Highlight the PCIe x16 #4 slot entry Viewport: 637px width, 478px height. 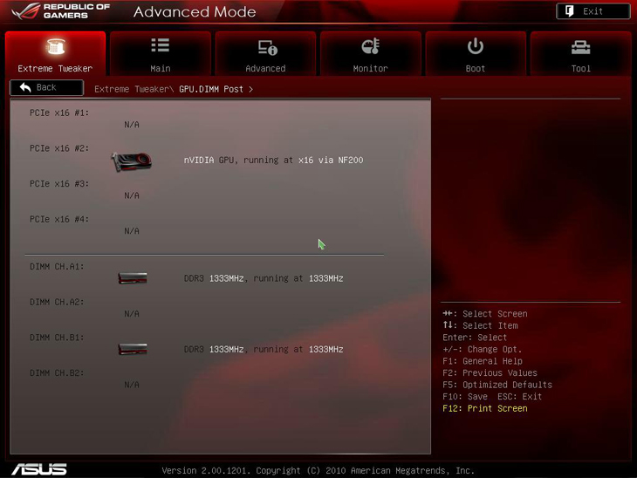coord(59,220)
